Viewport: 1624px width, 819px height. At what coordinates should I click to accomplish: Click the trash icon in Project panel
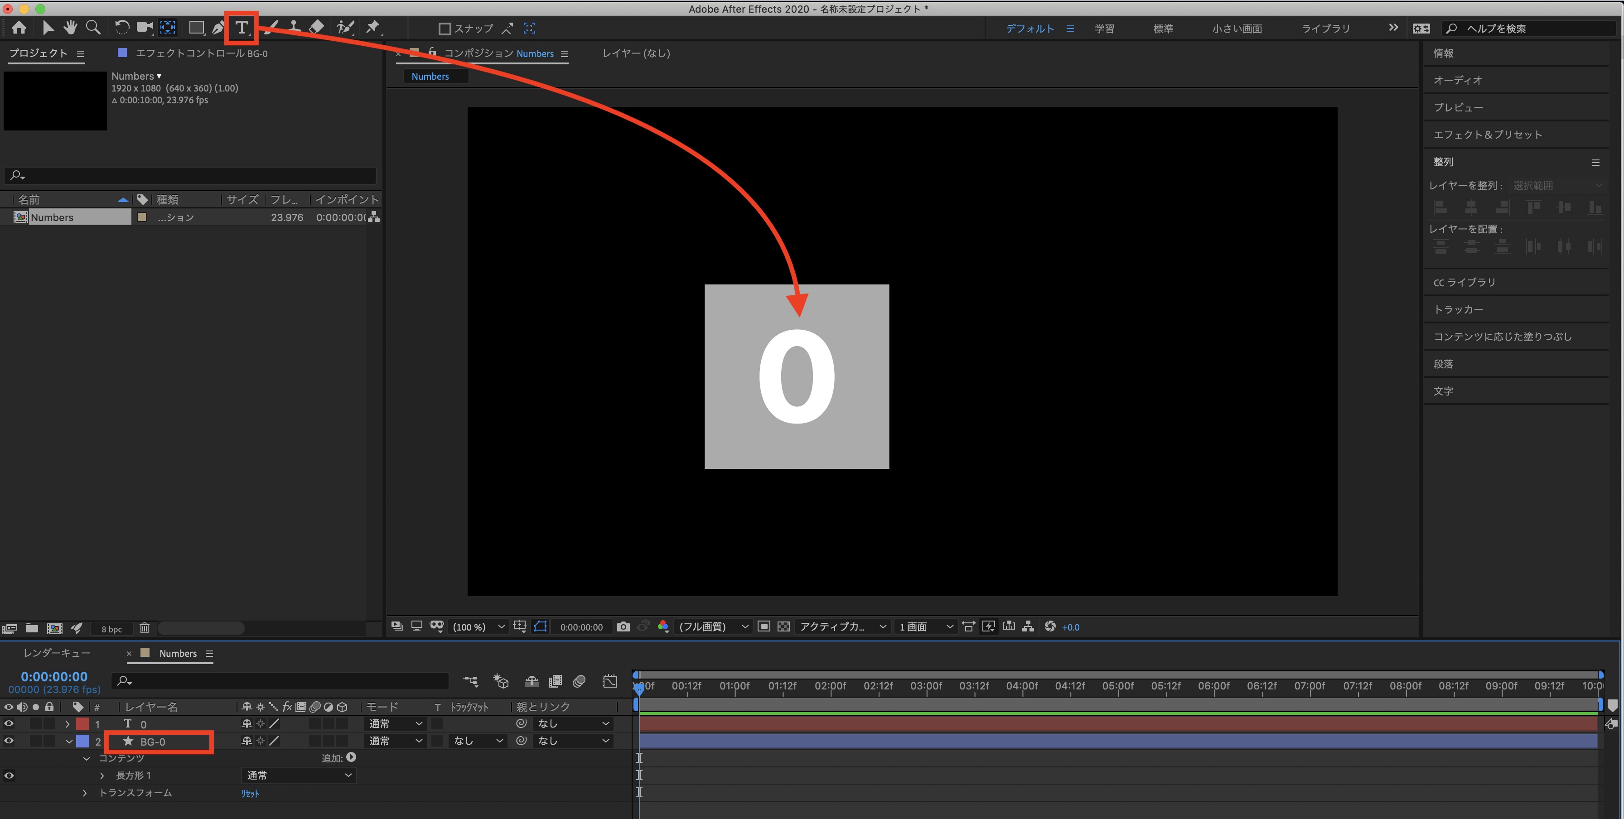[x=145, y=628]
